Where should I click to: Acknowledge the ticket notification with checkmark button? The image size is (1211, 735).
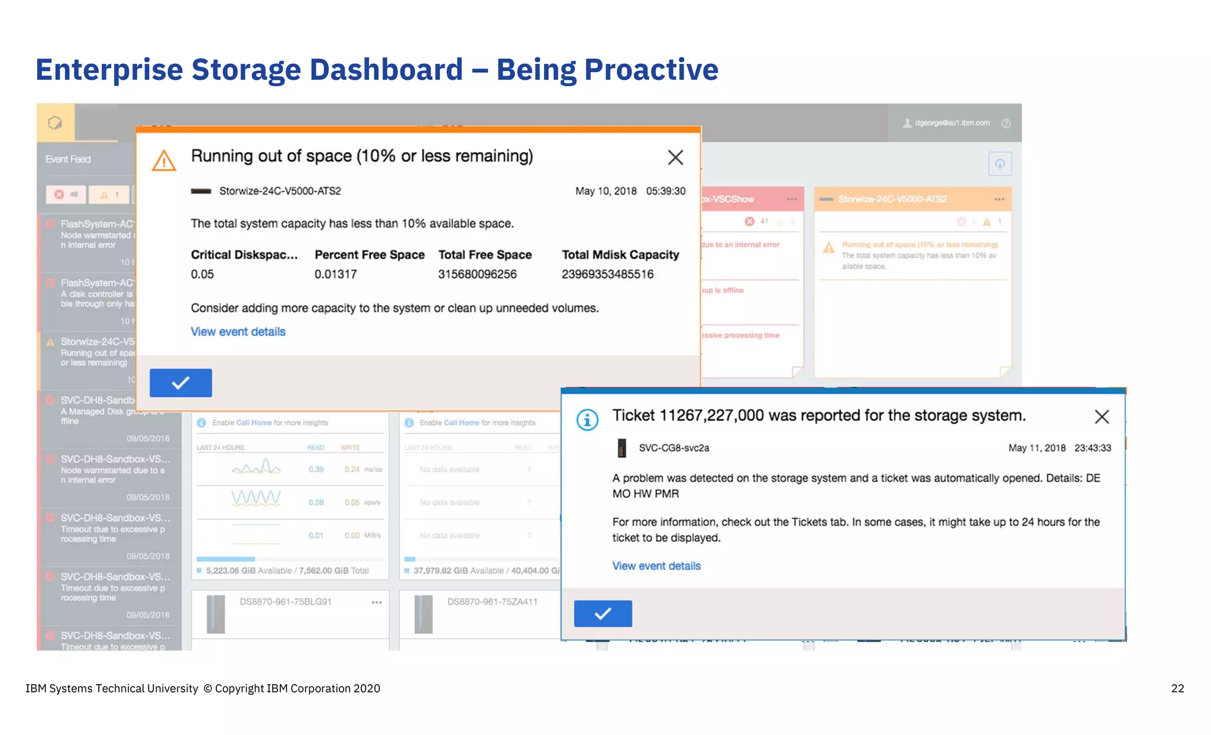tap(603, 614)
